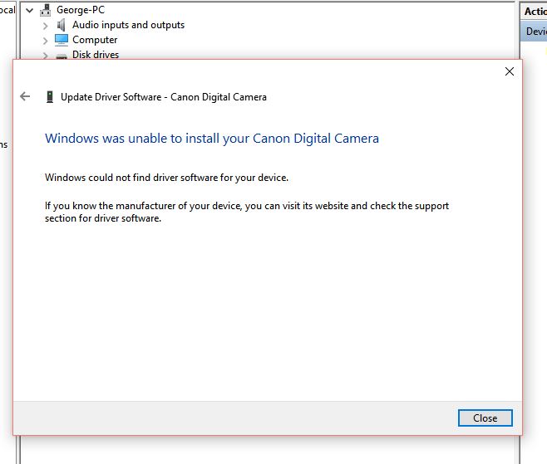547x464 pixels.
Task: Close the Update Driver Software dialog with X
Action: point(510,71)
